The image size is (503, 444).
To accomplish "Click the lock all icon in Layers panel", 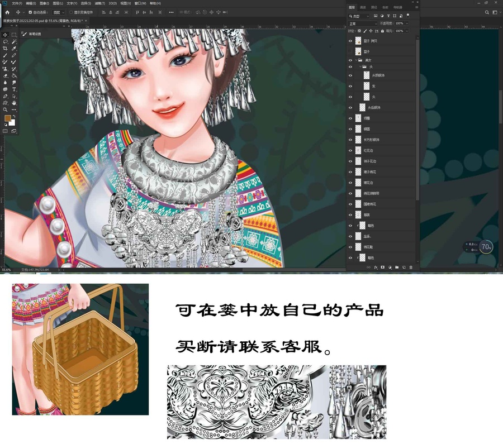I will tap(382, 31).
